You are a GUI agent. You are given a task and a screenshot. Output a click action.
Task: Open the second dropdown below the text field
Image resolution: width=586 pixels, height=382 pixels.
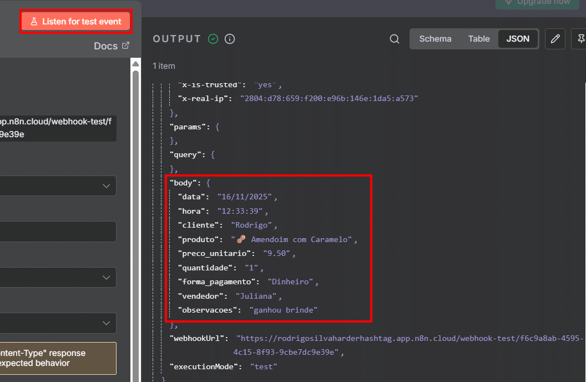(x=58, y=278)
